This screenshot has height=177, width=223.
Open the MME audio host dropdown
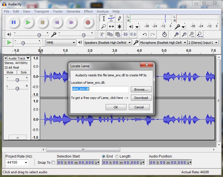[x=61, y=43]
